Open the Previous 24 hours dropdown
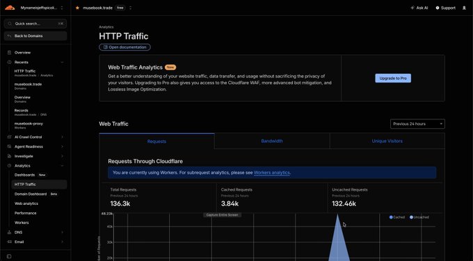This screenshot has width=473, height=261. coord(417,124)
